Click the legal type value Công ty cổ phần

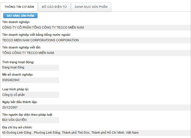(x=13, y=95)
